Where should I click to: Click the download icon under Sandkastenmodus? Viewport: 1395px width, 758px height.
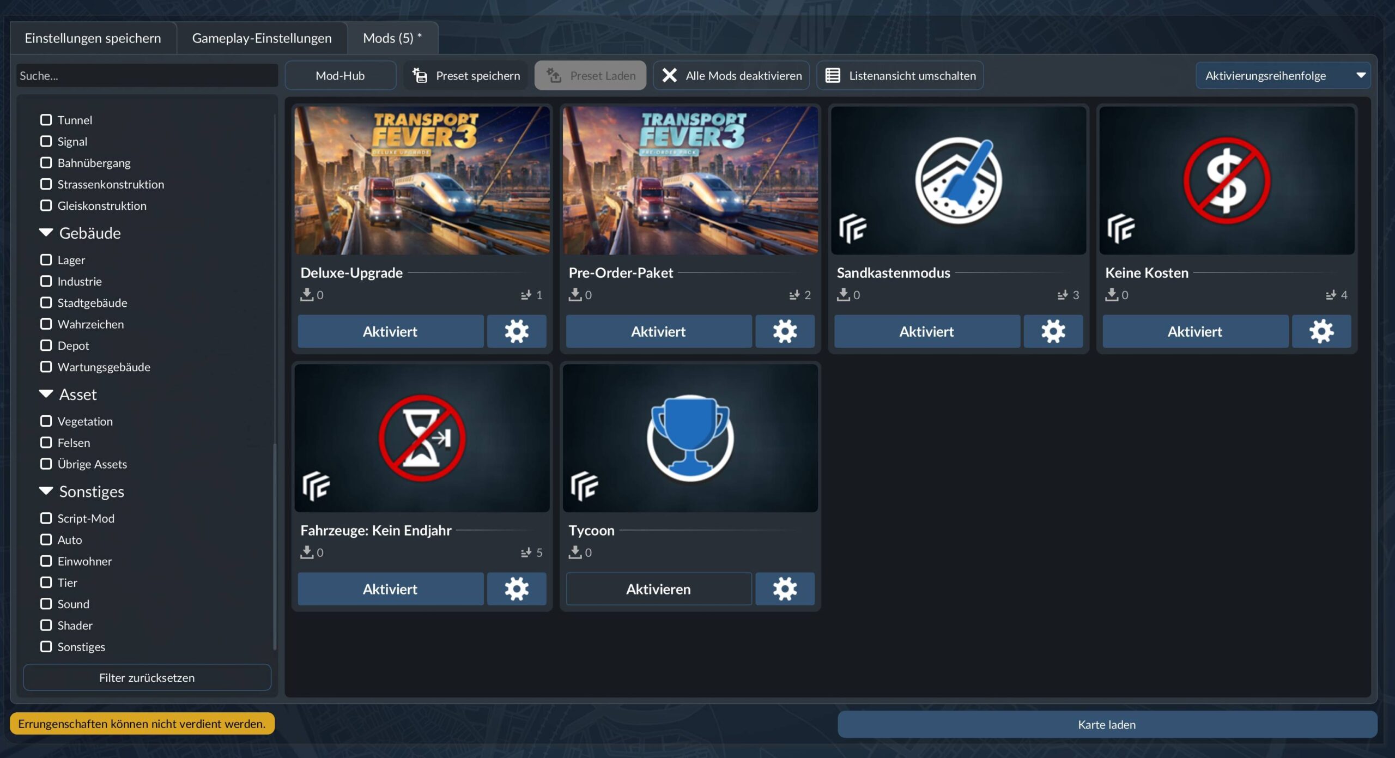click(844, 295)
